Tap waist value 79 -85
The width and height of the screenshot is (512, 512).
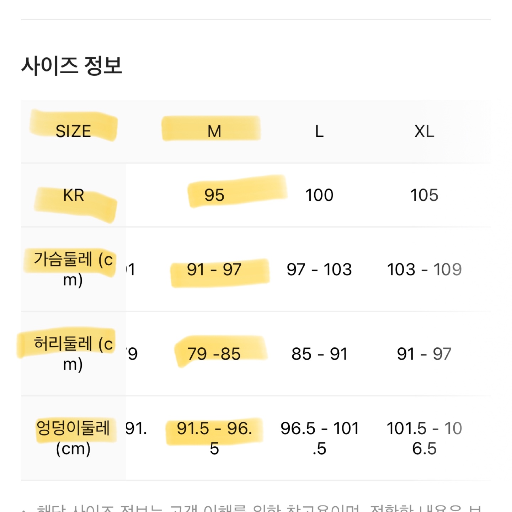pos(214,354)
